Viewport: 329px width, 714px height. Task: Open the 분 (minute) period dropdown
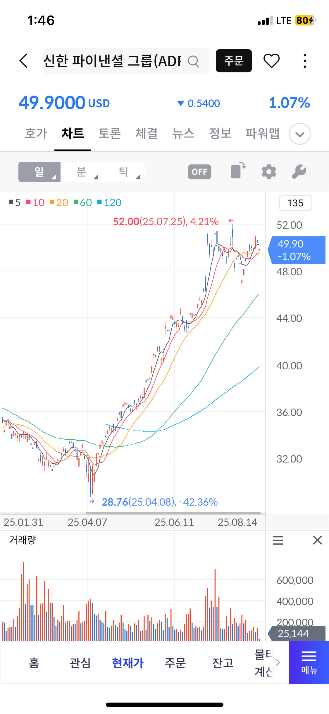click(82, 172)
